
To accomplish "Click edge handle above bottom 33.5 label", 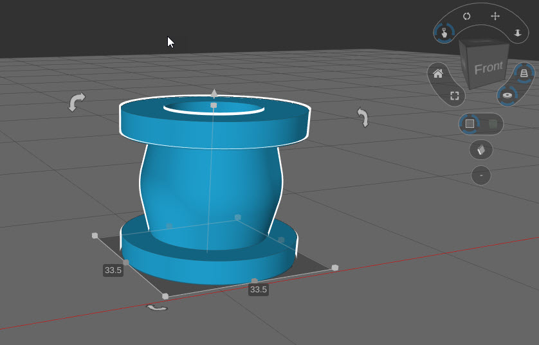I will (254, 281).
